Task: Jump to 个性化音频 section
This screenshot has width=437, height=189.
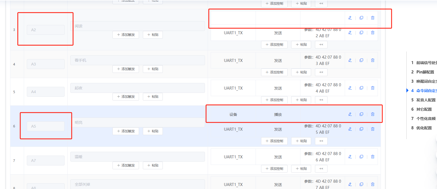Action: pos(426,119)
